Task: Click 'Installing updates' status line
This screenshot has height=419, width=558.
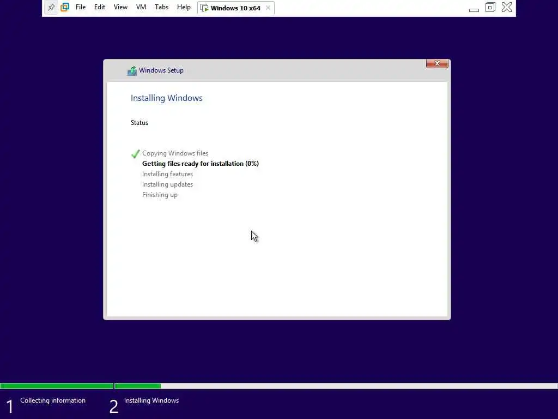Action: click(168, 184)
